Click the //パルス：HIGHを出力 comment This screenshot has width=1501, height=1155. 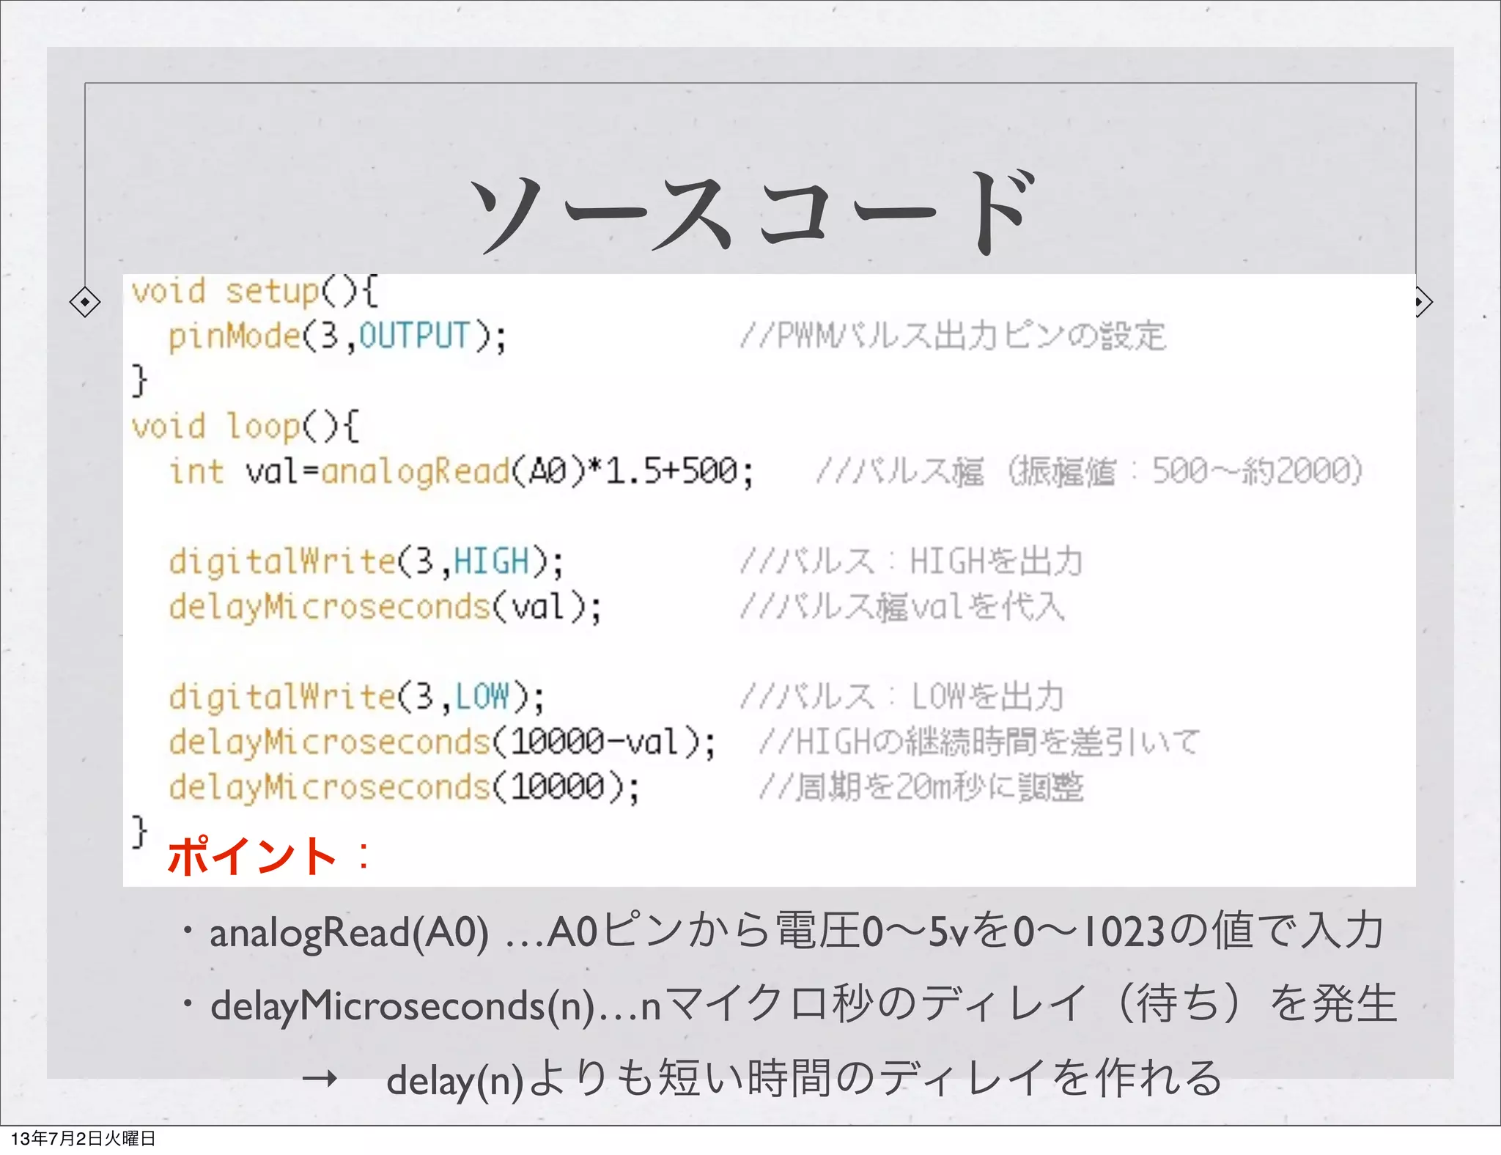click(x=911, y=561)
